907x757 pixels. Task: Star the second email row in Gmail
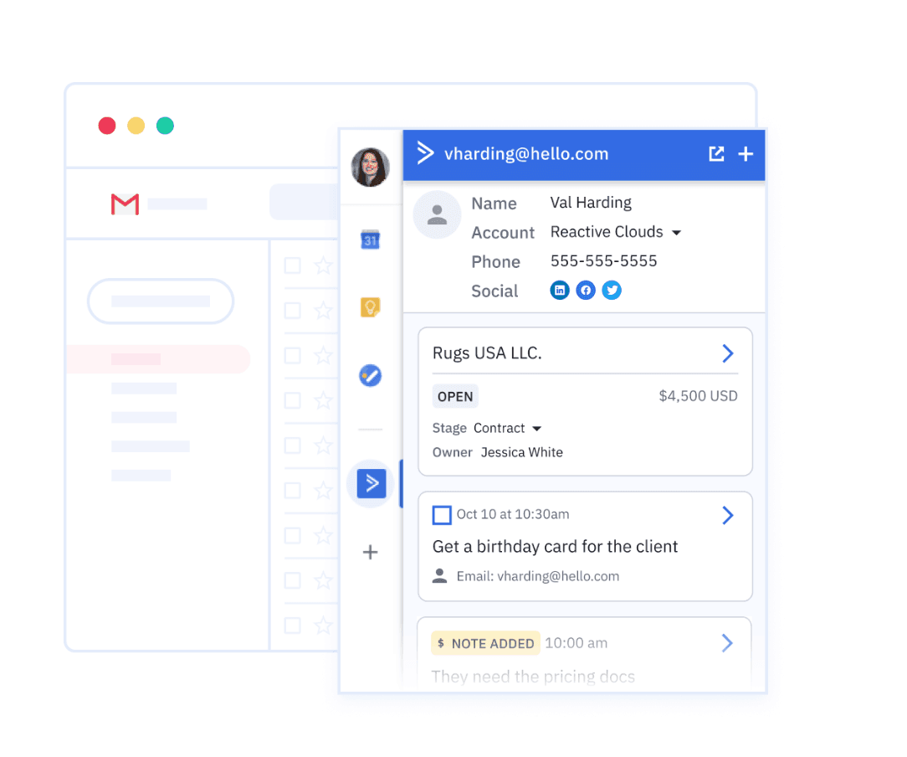click(323, 311)
